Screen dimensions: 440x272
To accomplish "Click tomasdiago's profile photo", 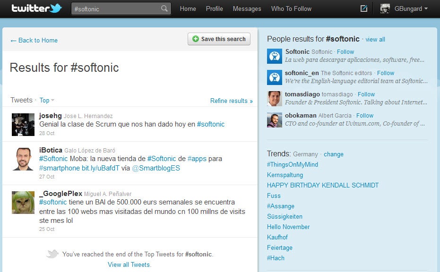I will coord(274,99).
